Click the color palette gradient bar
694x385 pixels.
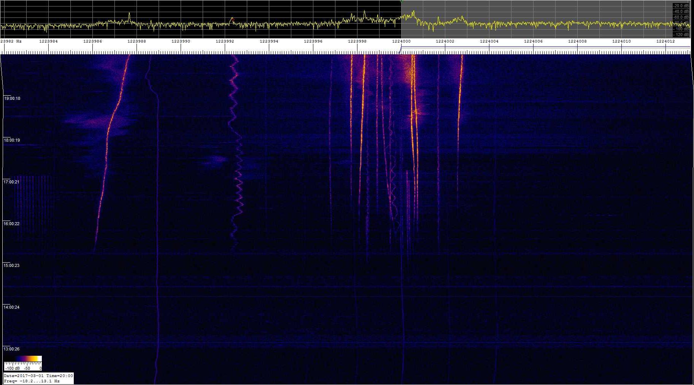23,359
